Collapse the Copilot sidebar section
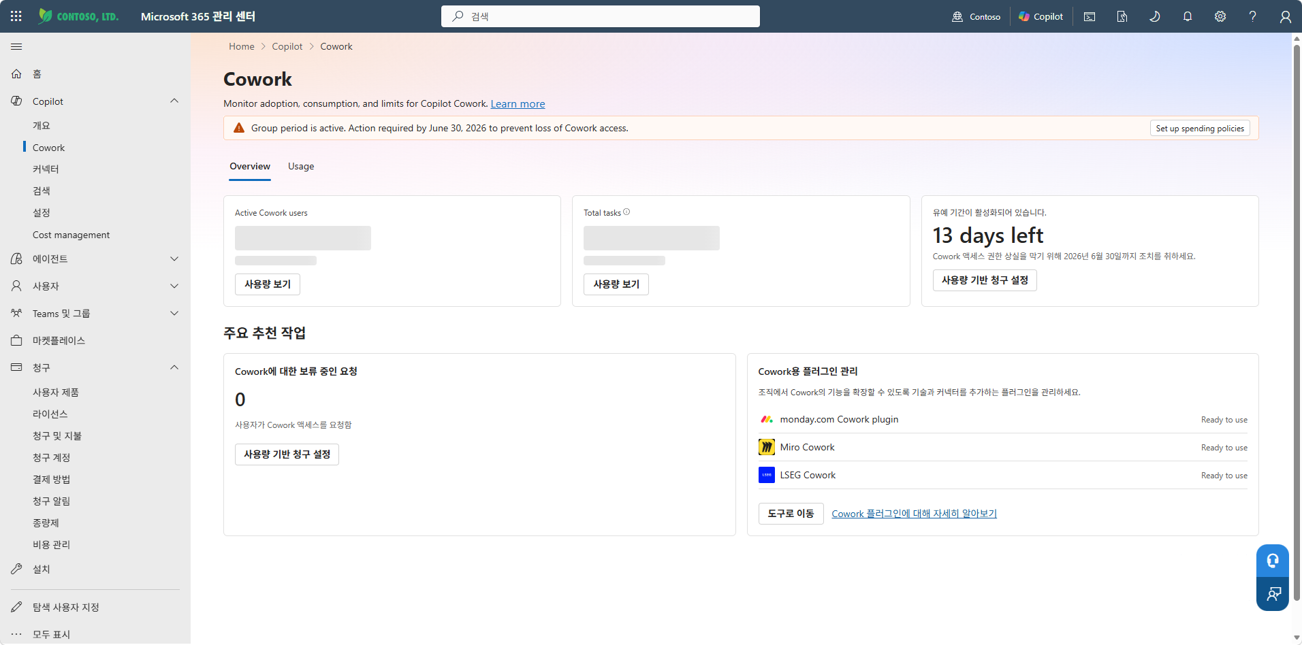1302x645 pixels. pos(174,101)
